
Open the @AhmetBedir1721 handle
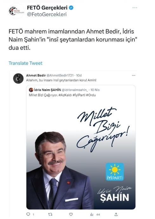click(x=60, y=75)
